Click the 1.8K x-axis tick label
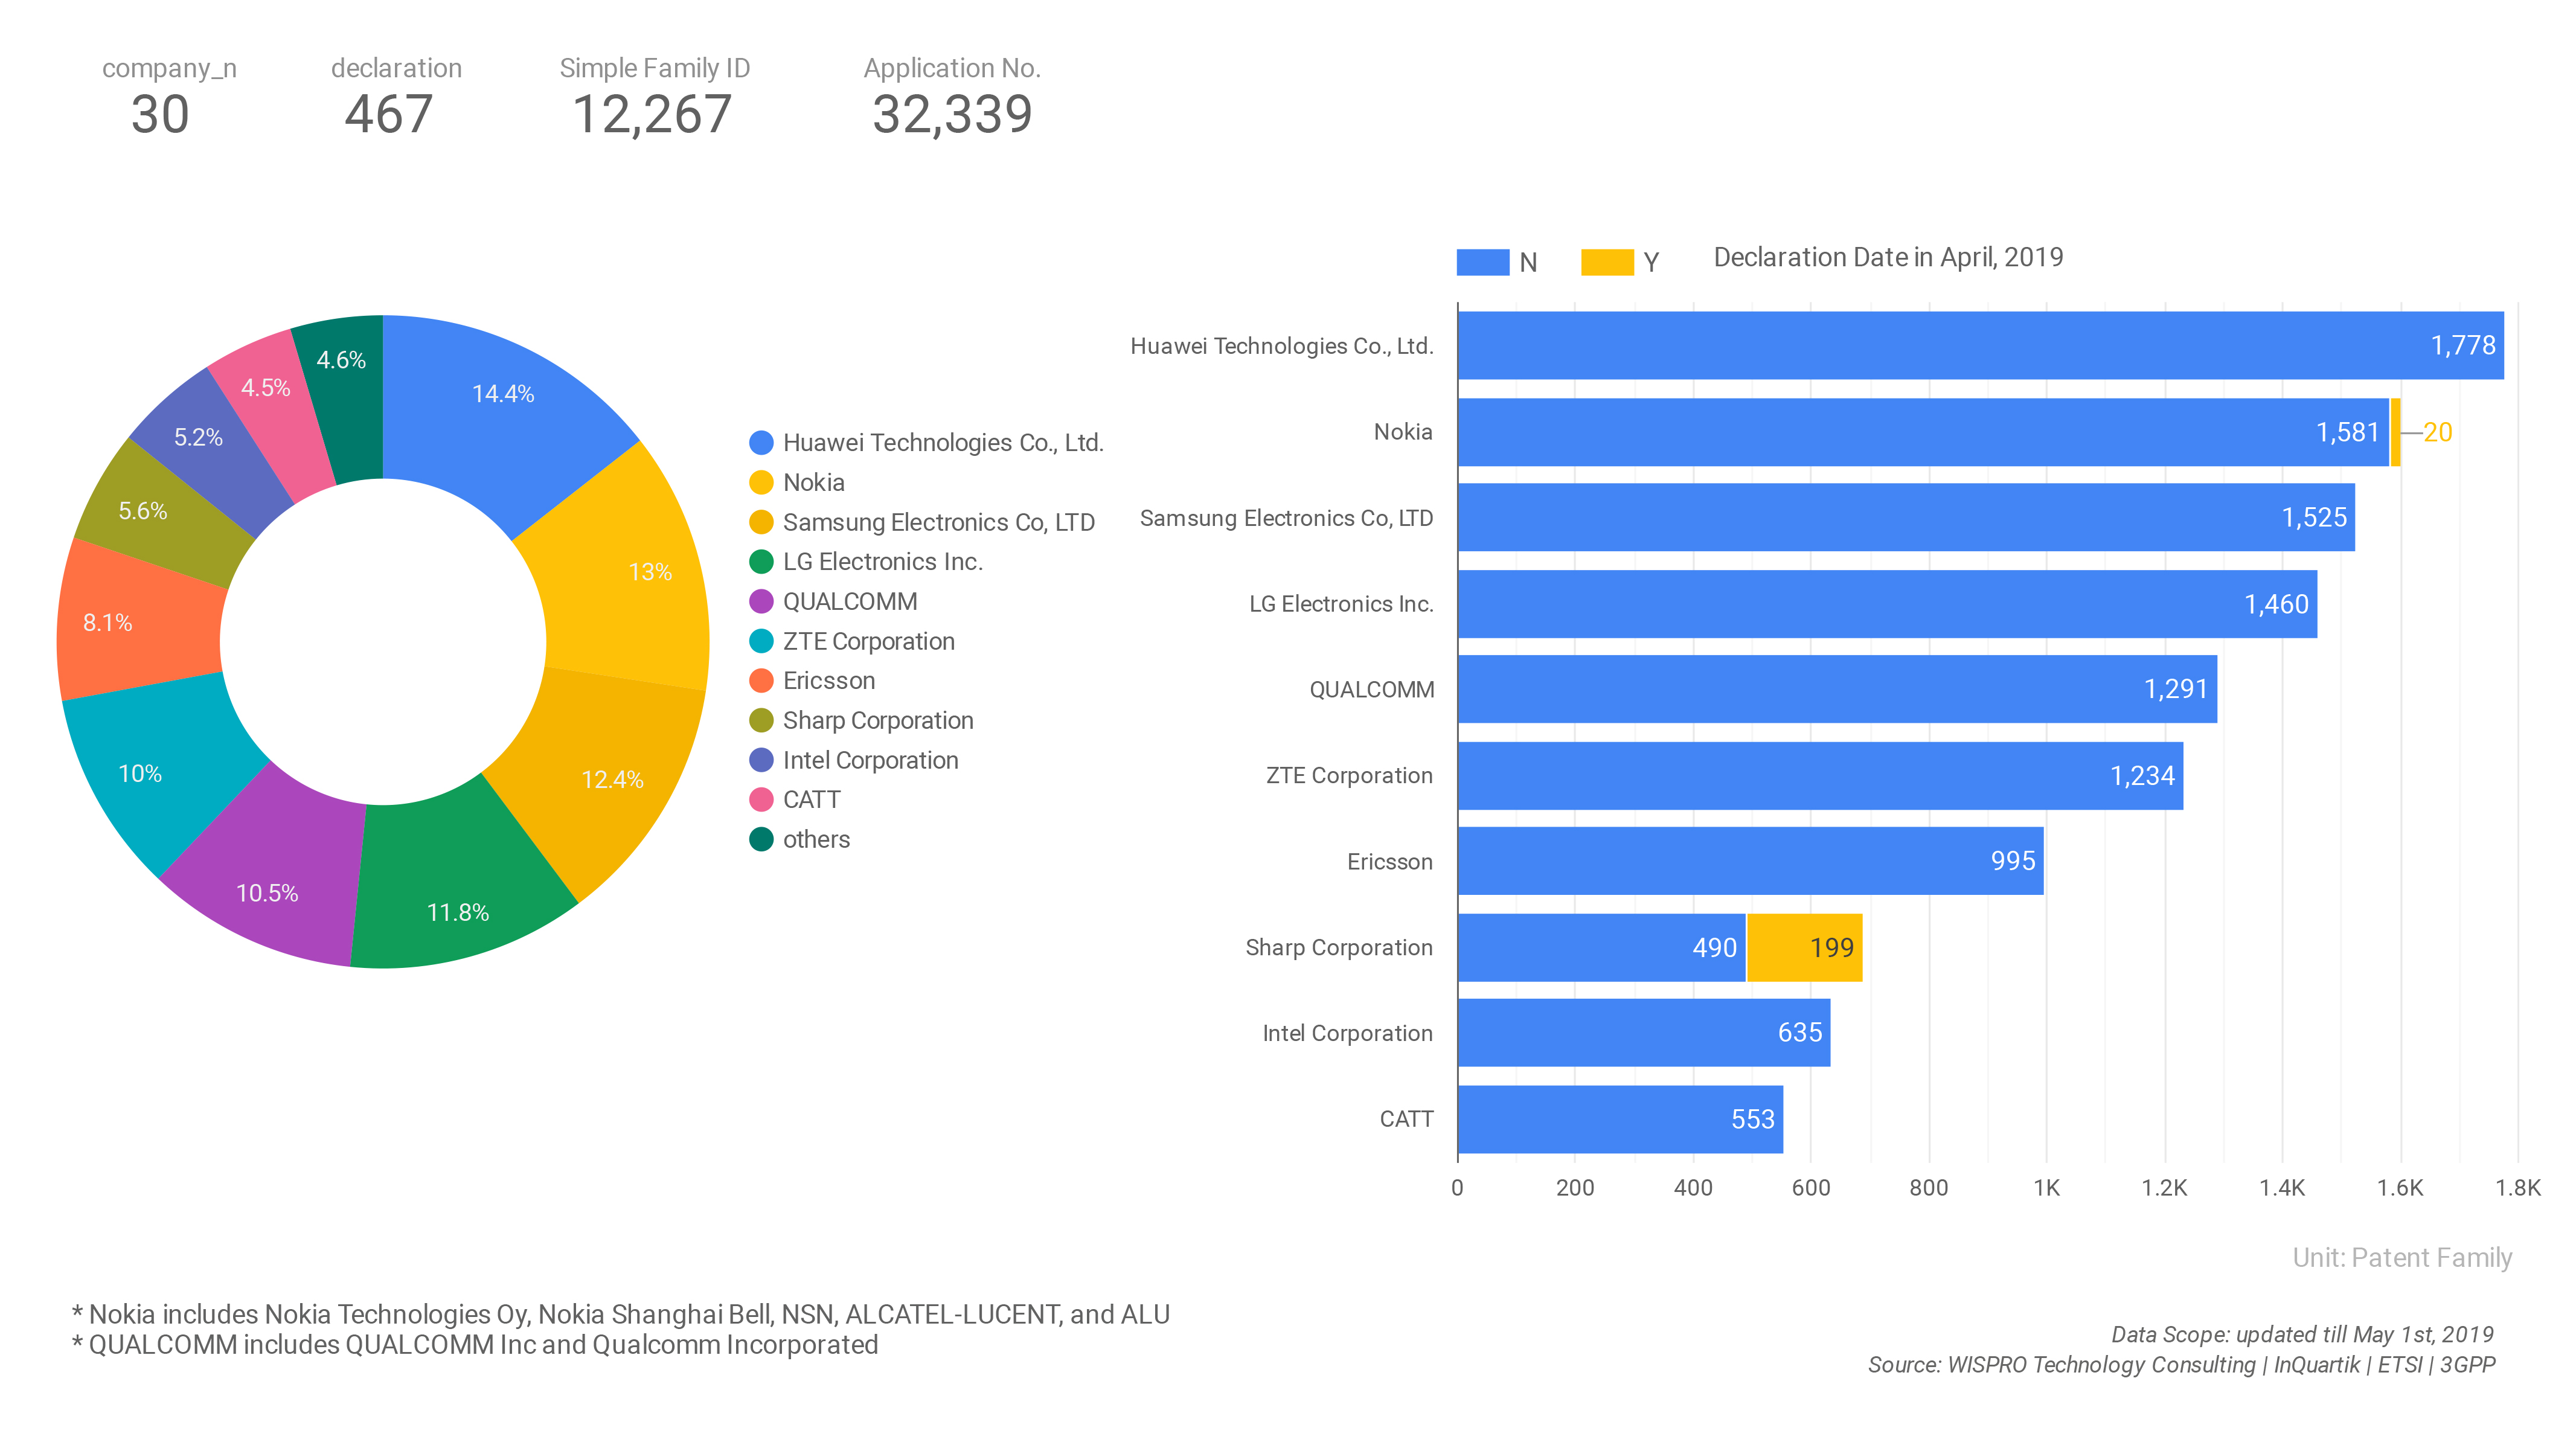 click(x=2518, y=1188)
